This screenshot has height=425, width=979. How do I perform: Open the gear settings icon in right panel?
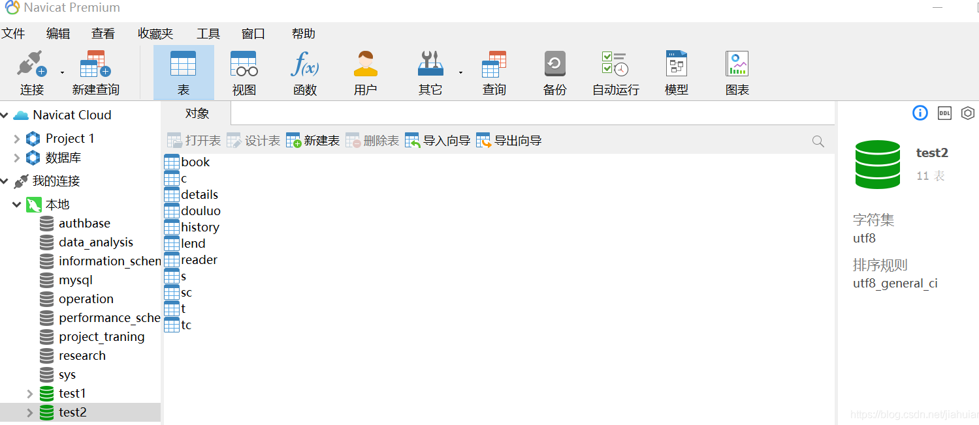pos(967,113)
